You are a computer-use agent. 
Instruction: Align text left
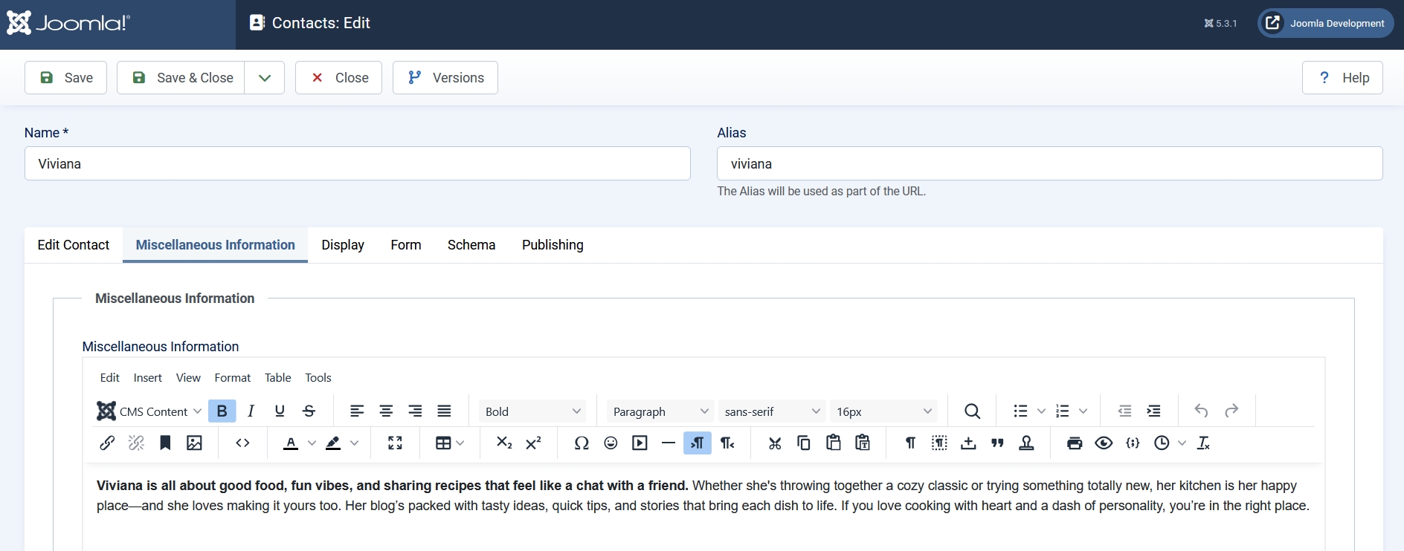coord(357,411)
